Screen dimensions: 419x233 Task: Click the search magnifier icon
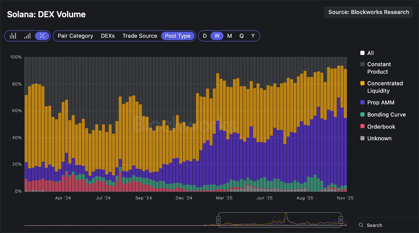tap(361, 225)
